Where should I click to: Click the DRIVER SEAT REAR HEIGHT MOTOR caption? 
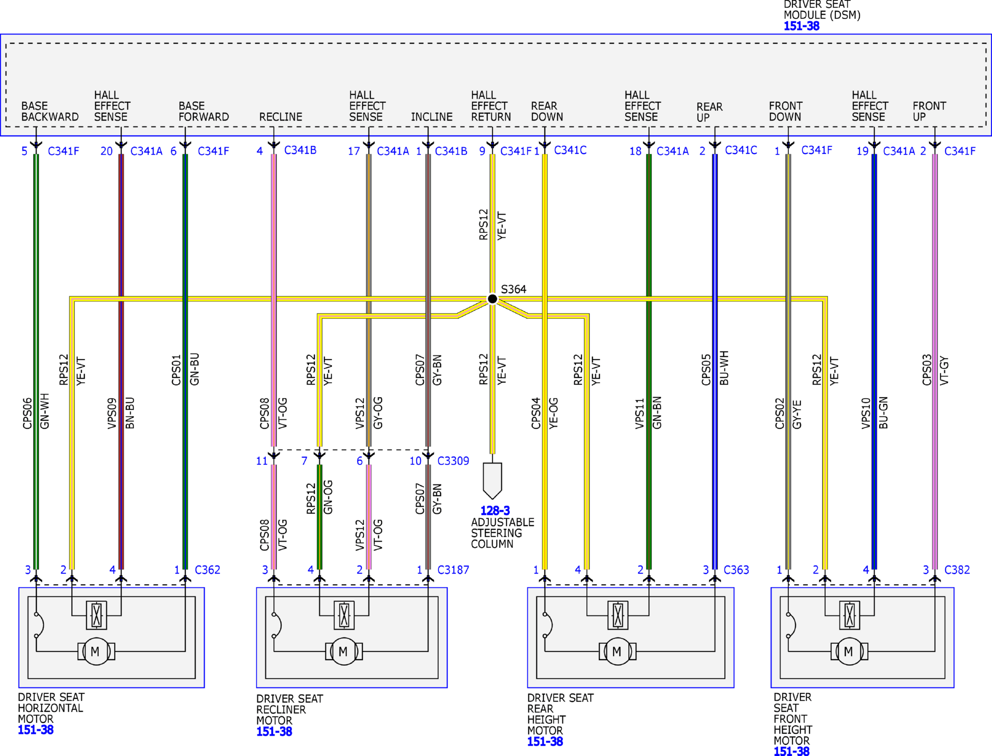pyautogui.click(x=560, y=714)
